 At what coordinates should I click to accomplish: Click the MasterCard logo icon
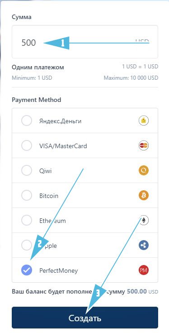144,146
